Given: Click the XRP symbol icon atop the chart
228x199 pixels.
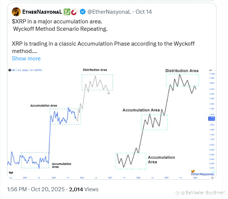Looking at the screenshot, I should (x=10, y=70).
